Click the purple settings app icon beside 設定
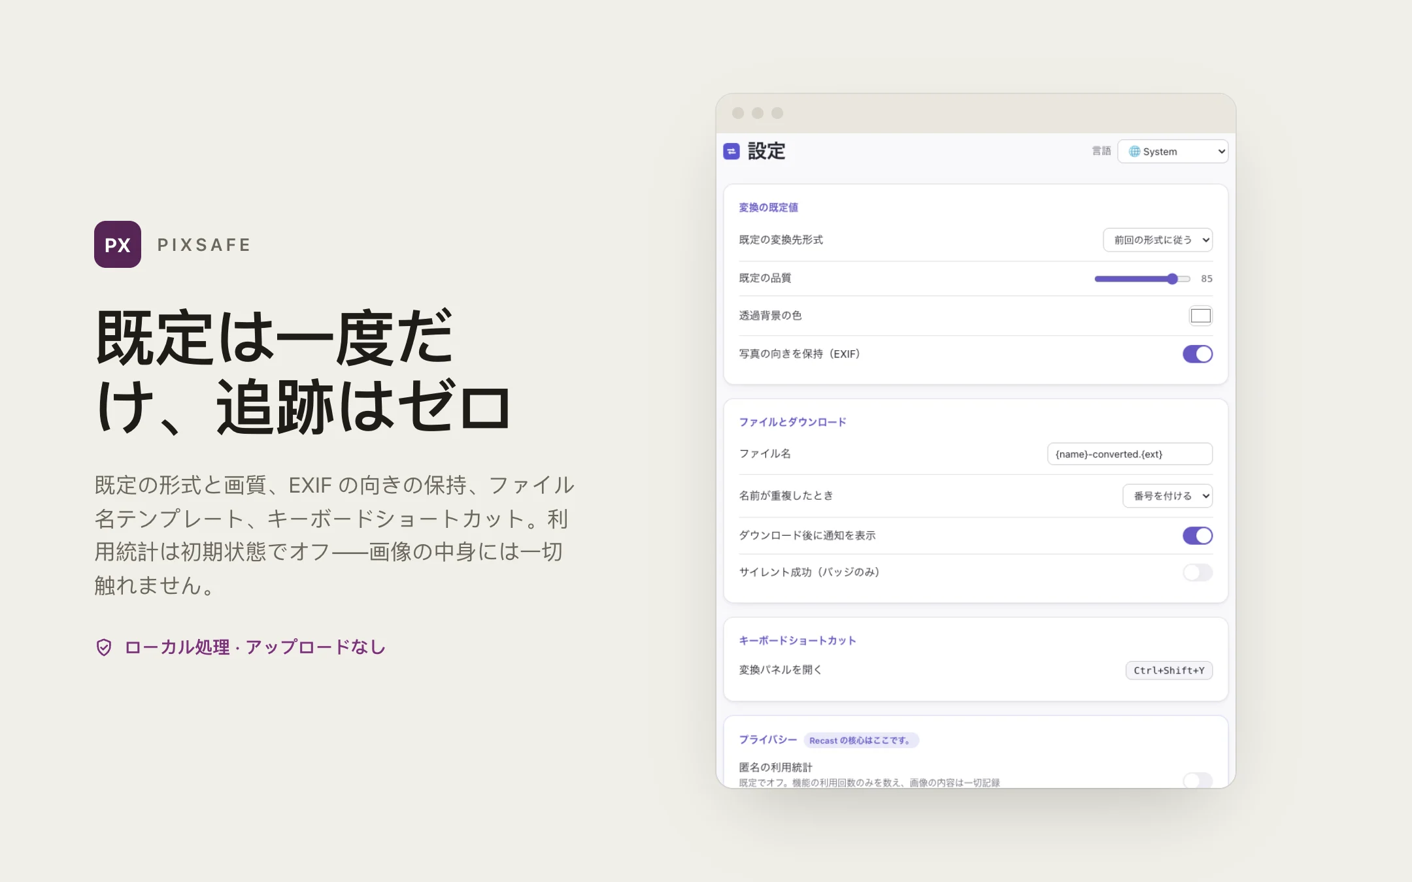1412x882 pixels. (731, 152)
